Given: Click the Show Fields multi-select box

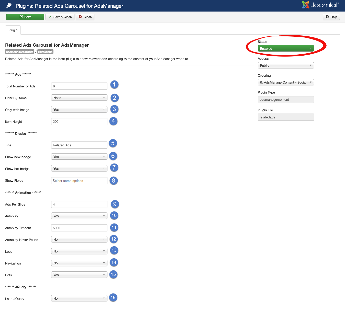Looking at the screenshot, I should [x=79, y=181].
